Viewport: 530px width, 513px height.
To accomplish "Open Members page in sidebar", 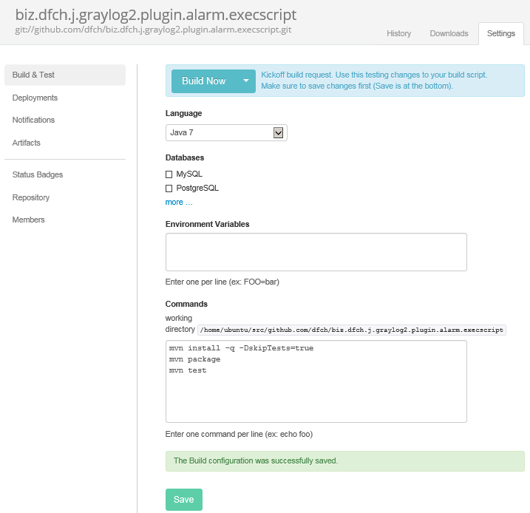I will click(29, 220).
